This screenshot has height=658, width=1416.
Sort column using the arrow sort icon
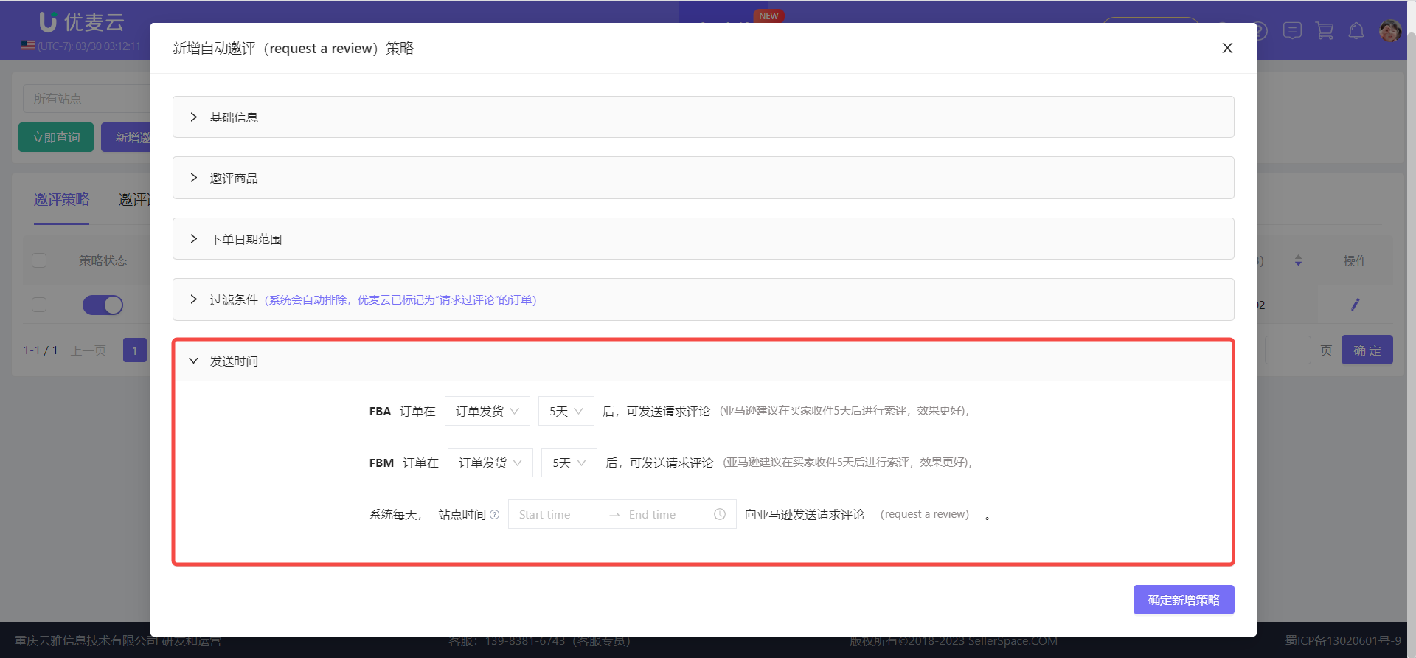point(1298,260)
